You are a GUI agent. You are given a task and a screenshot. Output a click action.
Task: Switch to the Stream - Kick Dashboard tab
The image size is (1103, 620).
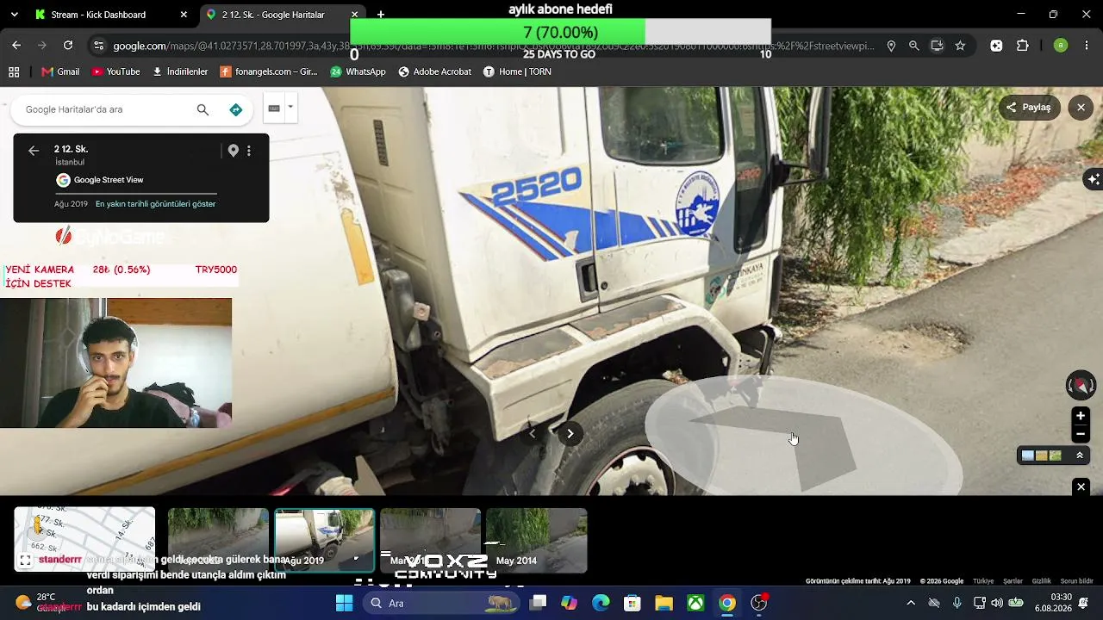[x=110, y=15]
